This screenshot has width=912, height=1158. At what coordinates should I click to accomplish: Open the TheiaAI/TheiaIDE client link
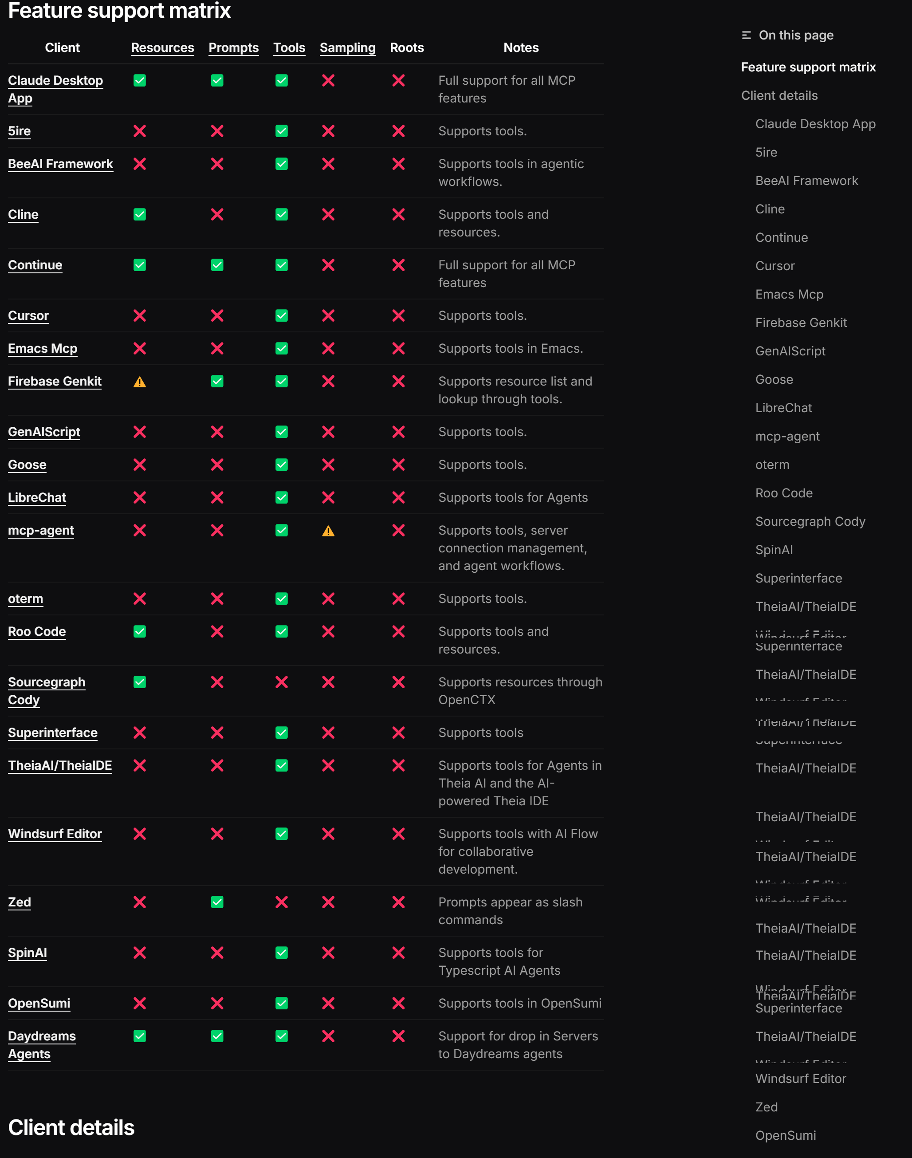point(60,765)
